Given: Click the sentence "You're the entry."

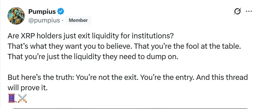Looking at the screenshot, I should click(167, 77).
